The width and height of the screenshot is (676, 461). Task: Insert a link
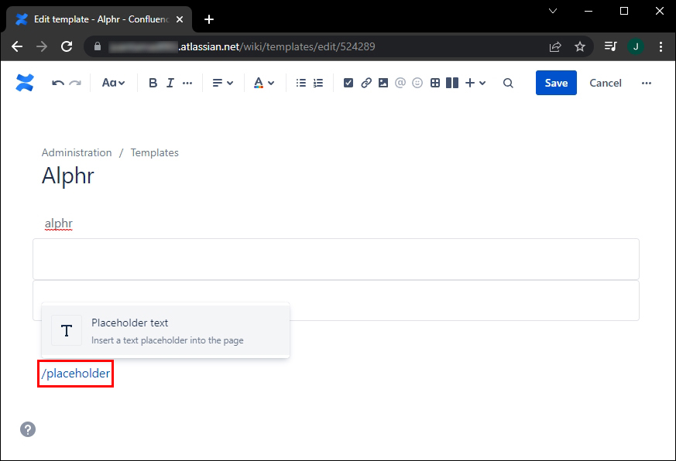coord(366,83)
